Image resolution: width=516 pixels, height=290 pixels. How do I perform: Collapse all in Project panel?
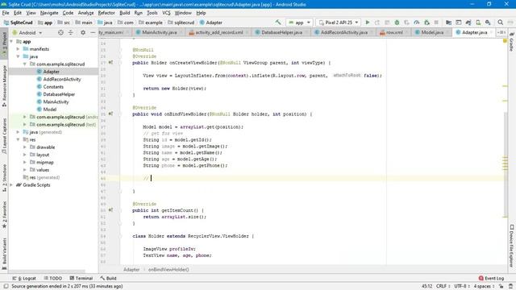71,32
